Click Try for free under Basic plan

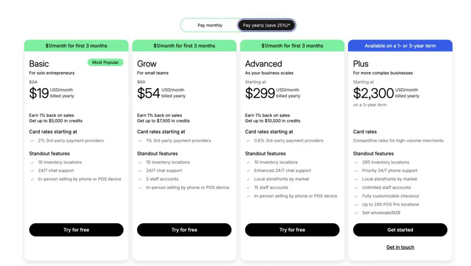[76, 230]
